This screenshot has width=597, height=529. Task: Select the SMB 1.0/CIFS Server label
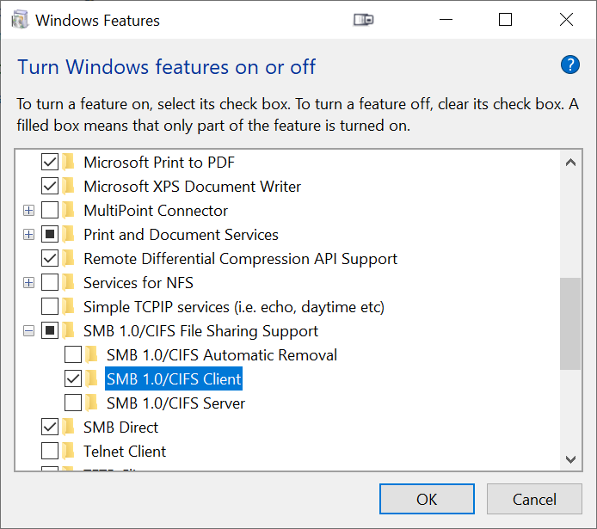[175, 403]
